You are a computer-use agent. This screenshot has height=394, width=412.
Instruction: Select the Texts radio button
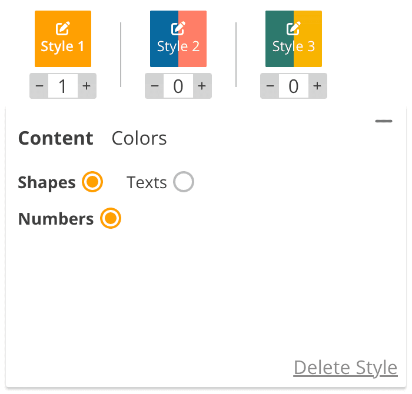coord(184,182)
